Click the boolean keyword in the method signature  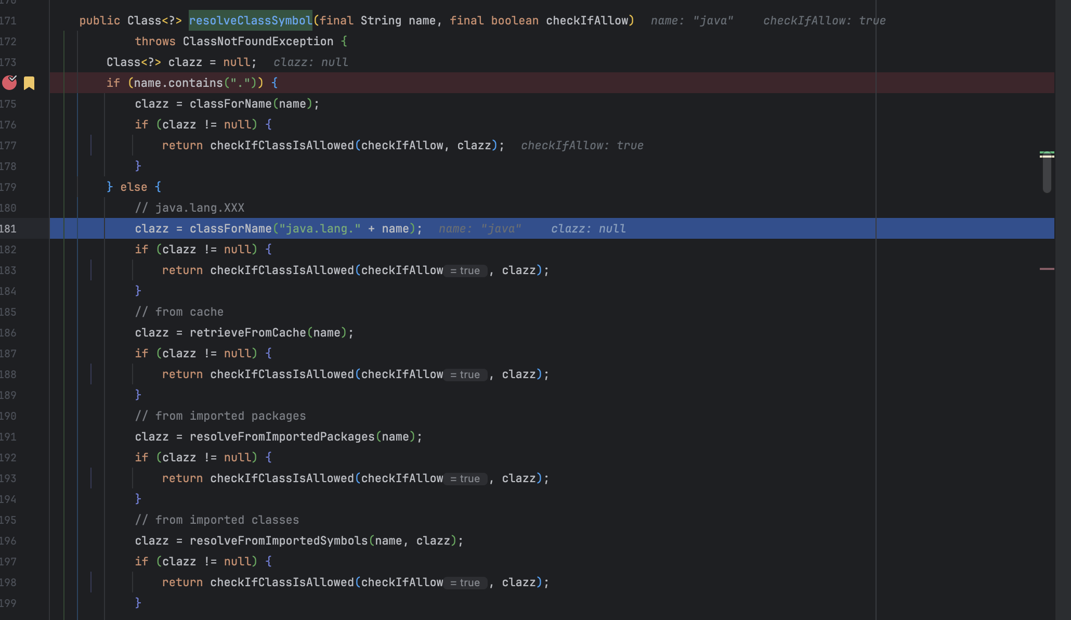(515, 20)
